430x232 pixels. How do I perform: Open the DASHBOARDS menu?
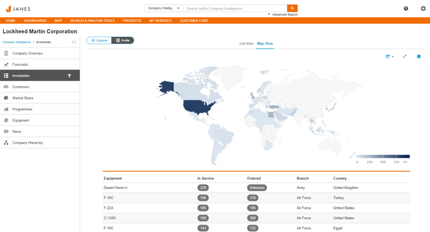(x=35, y=21)
